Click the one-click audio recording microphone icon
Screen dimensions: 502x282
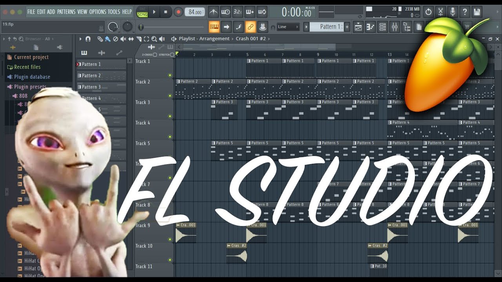(x=453, y=12)
